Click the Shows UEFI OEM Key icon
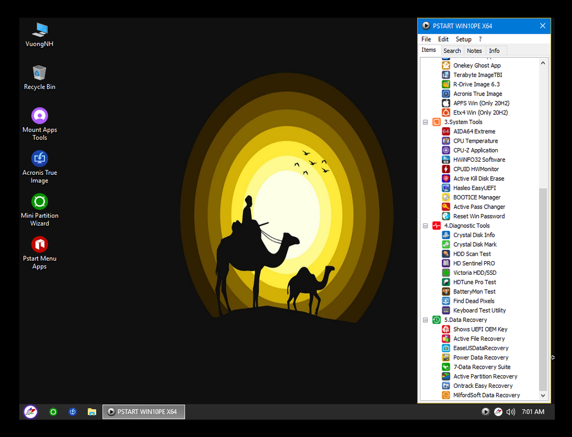Viewport: 572px width, 437px height. pos(446,329)
